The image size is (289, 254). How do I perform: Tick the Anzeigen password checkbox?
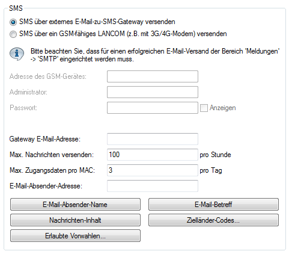coord(204,108)
